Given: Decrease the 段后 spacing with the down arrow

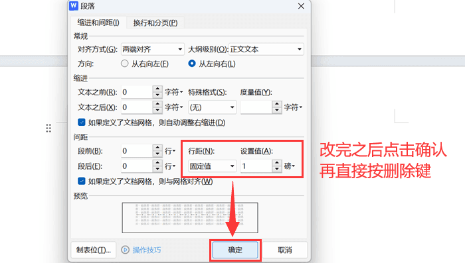Looking at the screenshot, I should (x=157, y=169).
